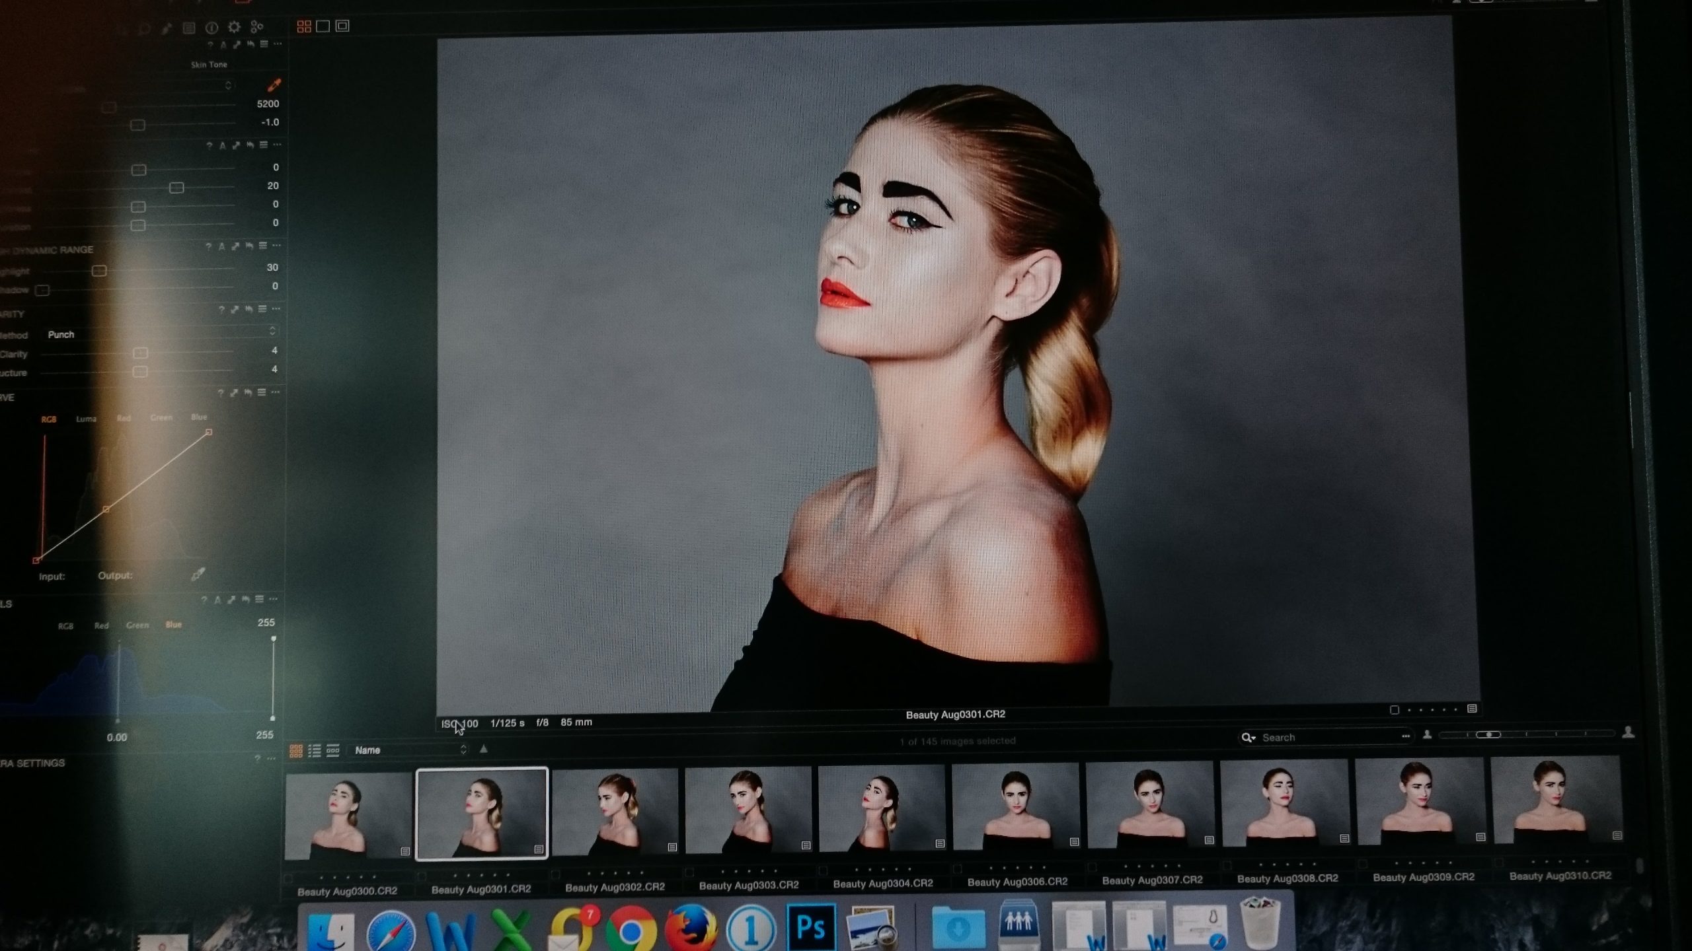Select the Luma curve tab
The image size is (1692, 951).
pyautogui.click(x=86, y=419)
